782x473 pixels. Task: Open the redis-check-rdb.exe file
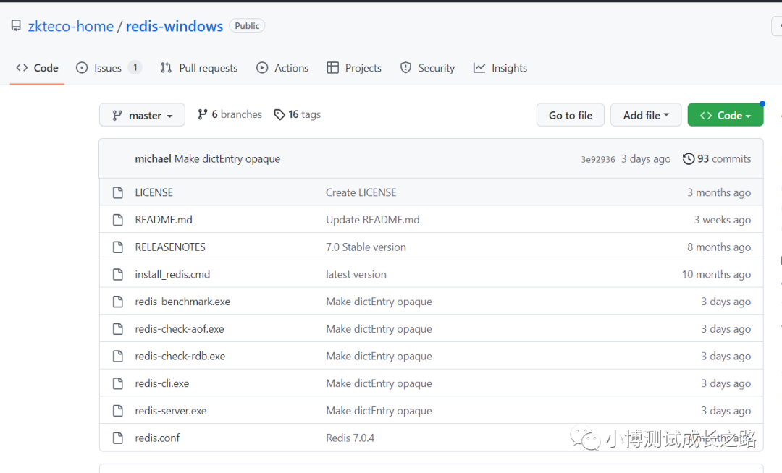coord(180,357)
